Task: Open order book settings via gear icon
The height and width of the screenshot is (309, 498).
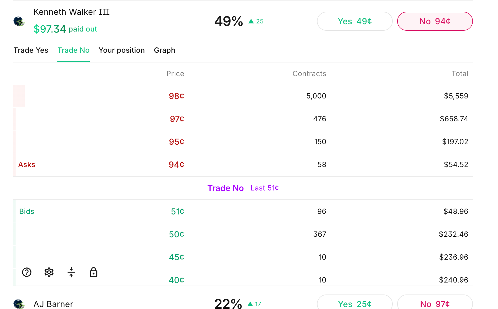Action: 49,272
